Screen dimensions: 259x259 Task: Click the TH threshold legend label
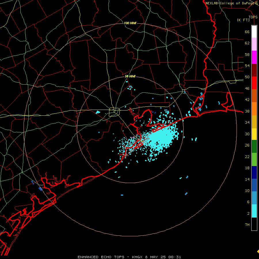point(247,225)
